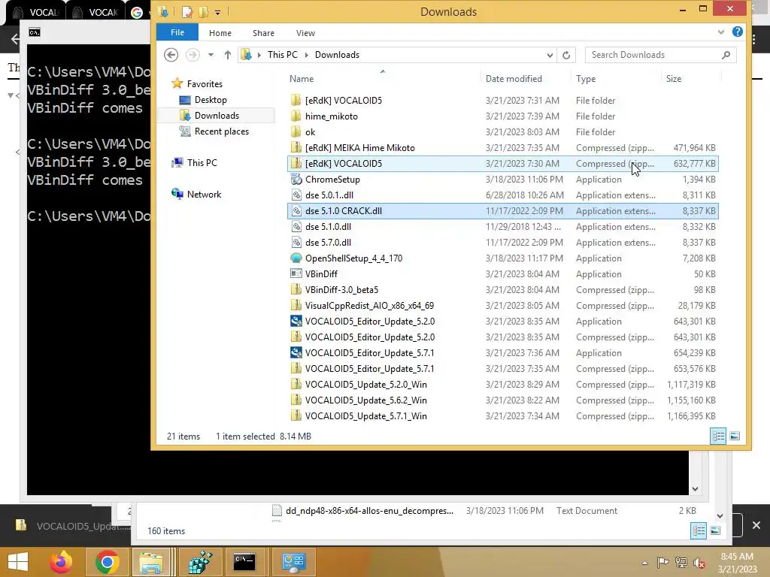Viewport: 770px width, 577px height.
Task: Select dse 5.1.0.dll file icon
Action: 296,227
